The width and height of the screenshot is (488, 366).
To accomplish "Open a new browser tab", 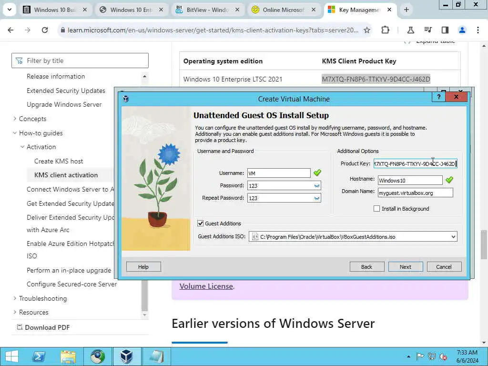I will click(x=406, y=10).
